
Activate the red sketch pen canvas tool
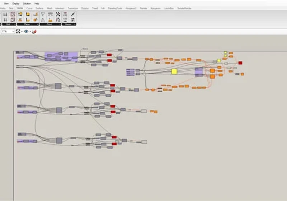click(x=34, y=32)
